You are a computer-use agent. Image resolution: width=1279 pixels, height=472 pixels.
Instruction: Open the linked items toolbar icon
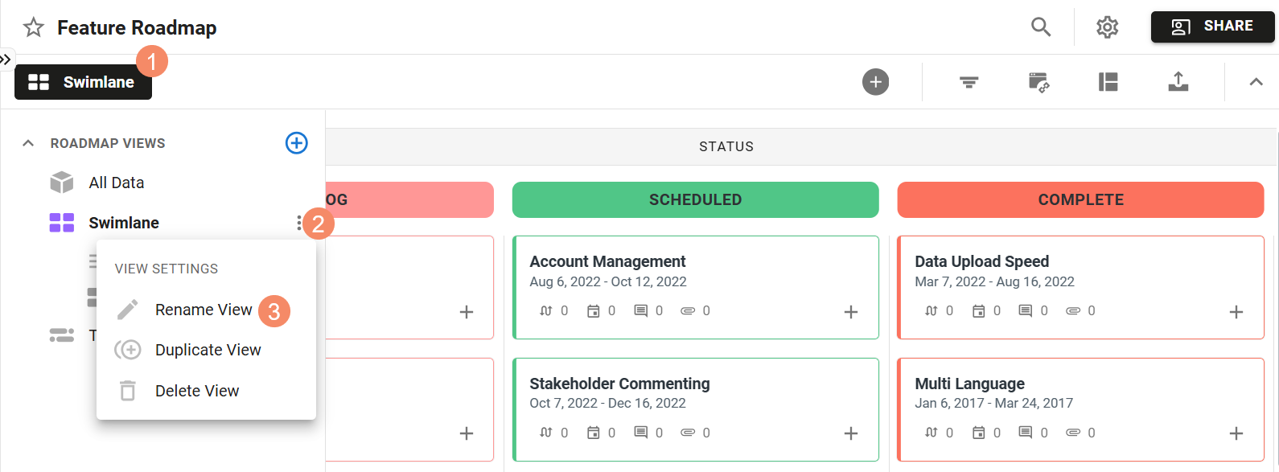1038,82
